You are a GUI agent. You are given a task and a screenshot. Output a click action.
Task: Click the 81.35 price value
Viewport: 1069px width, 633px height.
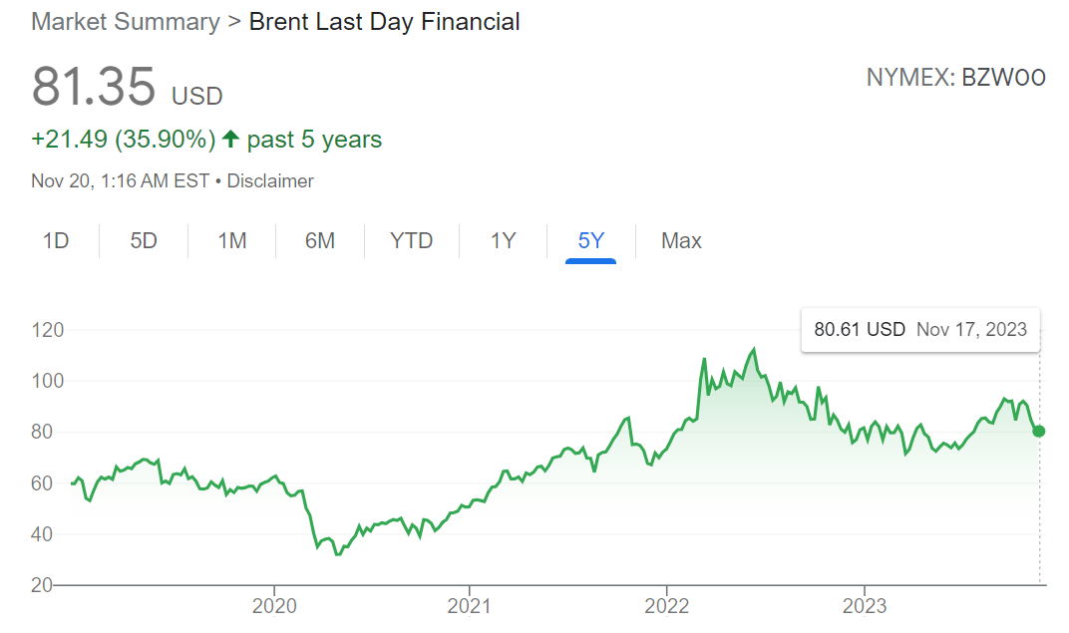pos(94,87)
